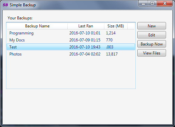Viewport: 175px width, 127px height.
Task: Open Edit for the selected backup
Action: [152, 35]
